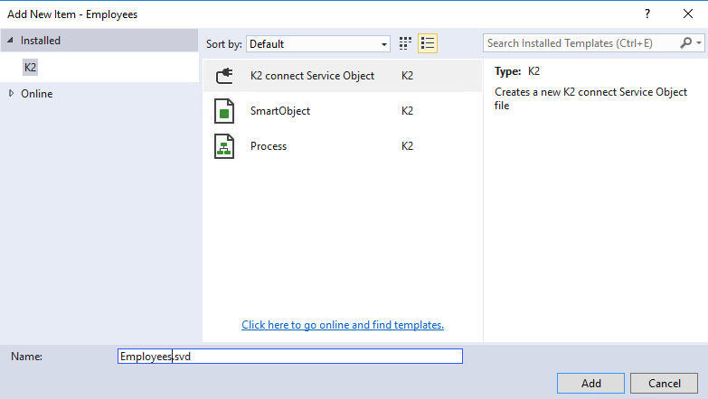708x399 pixels.
Task: Open the help question mark button
Action: (647, 14)
